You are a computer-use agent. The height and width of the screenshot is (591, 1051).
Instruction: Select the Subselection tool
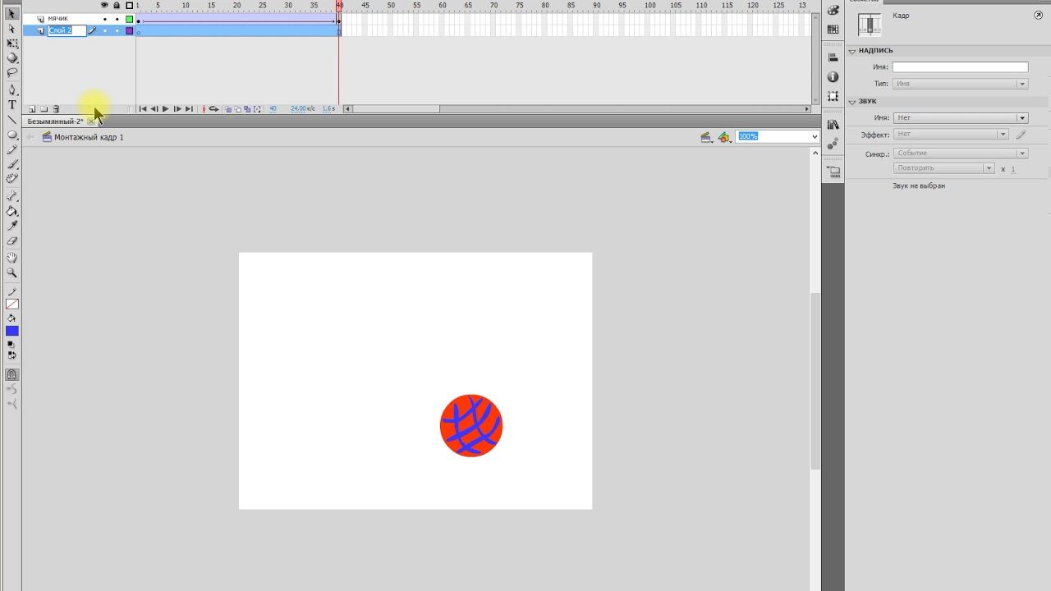pos(11,29)
